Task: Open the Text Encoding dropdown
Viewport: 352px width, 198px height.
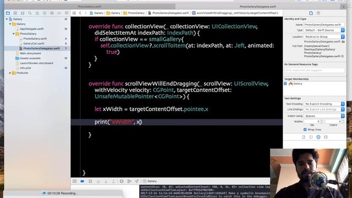Action: (x=324, y=104)
